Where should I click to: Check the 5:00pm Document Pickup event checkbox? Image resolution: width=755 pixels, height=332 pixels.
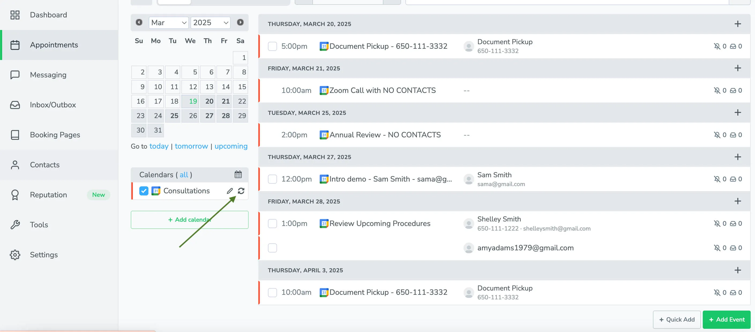pyautogui.click(x=272, y=46)
